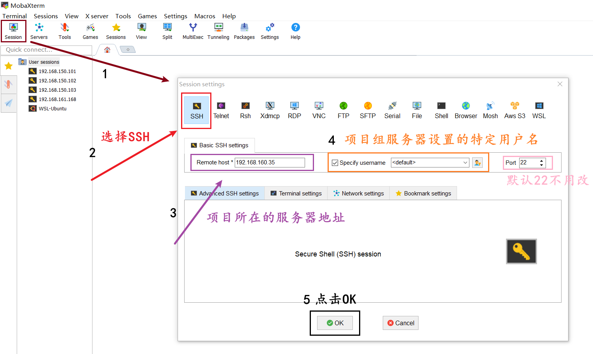Click the Port number field

[529, 162]
